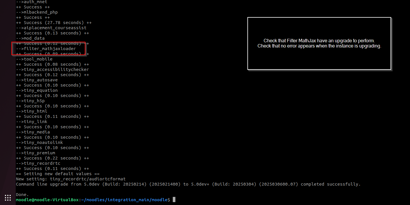Open the Show Applications grid icon
Screen dimensions: 410x205
pyautogui.click(x=8, y=198)
